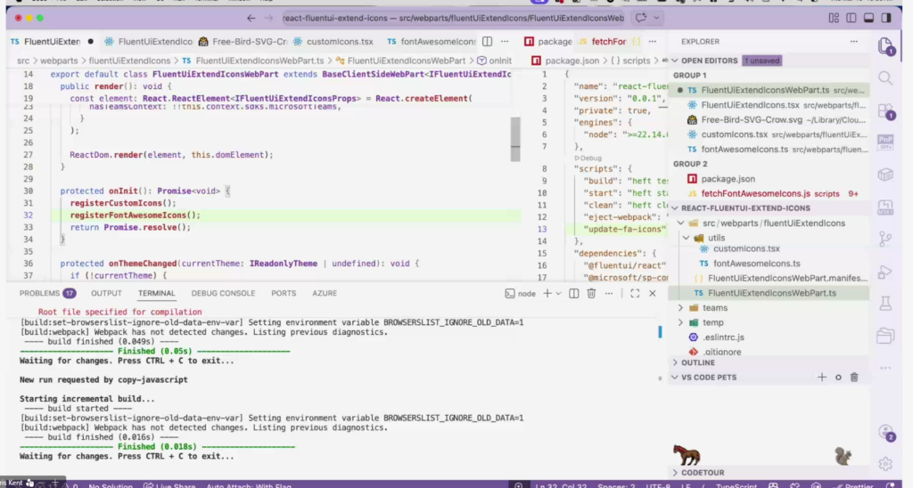Add a new pet in VS Code Pets
Image resolution: width=913 pixels, height=488 pixels.
pos(822,378)
